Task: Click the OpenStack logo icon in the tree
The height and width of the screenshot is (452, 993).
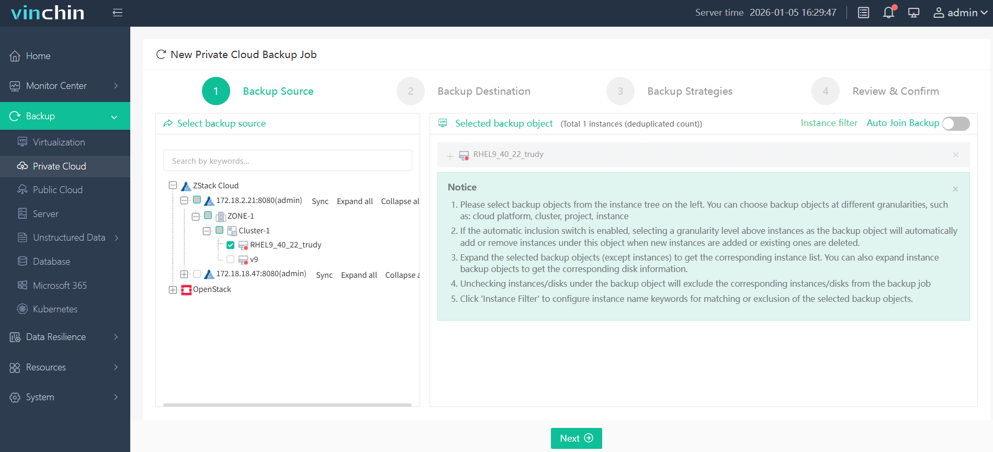Action: click(186, 290)
